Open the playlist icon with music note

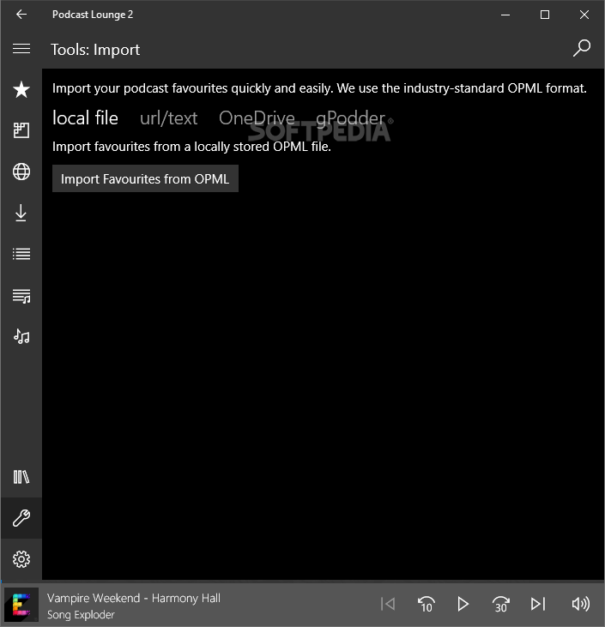(x=21, y=296)
